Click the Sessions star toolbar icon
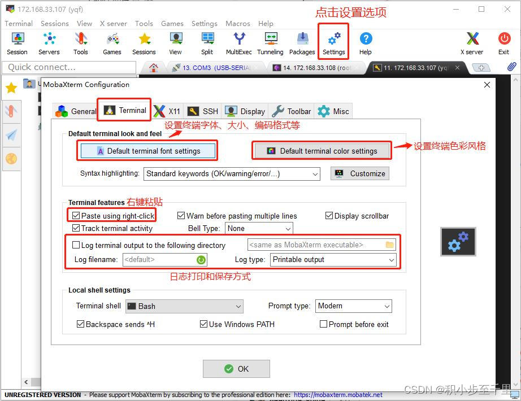Screen dimensions: 521x401 coord(144,43)
